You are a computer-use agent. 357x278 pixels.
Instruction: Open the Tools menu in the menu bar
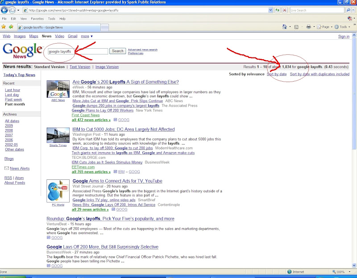tap(51, 19)
